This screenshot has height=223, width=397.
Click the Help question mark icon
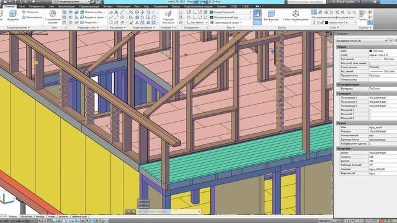[x=375, y=2]
